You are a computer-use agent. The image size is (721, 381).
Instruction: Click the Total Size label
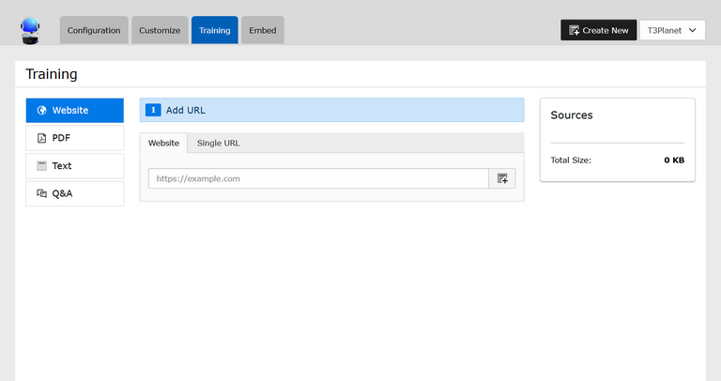(x=571, y=160)
